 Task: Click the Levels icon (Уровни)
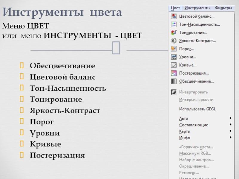tap(173, 57)
